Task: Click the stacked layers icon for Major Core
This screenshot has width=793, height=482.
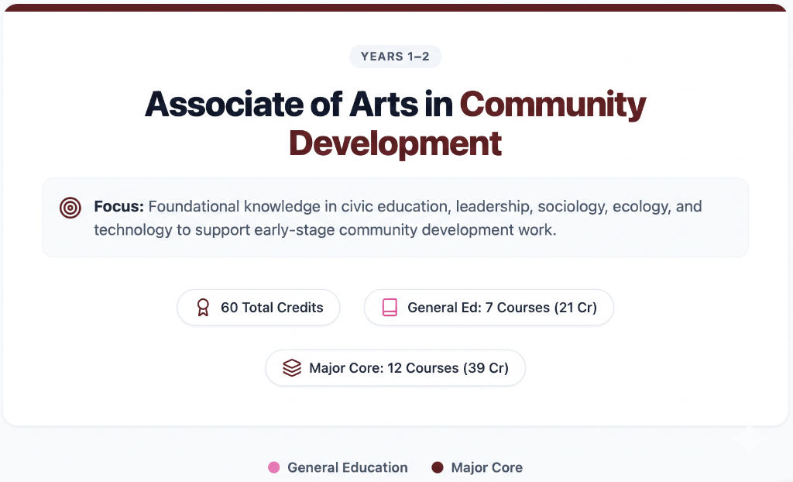Action: (x=291, y=368)
